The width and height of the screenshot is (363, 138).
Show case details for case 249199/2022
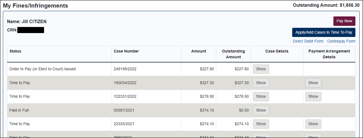[x=261, y=69]
